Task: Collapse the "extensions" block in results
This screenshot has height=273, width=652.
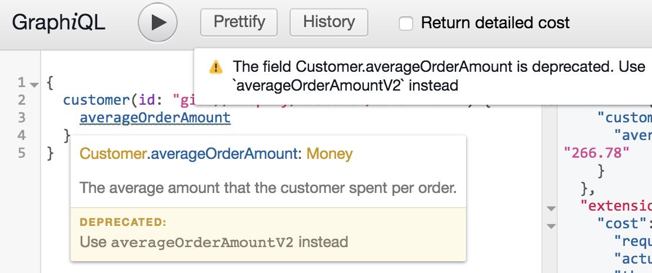Action: [551, 208]
